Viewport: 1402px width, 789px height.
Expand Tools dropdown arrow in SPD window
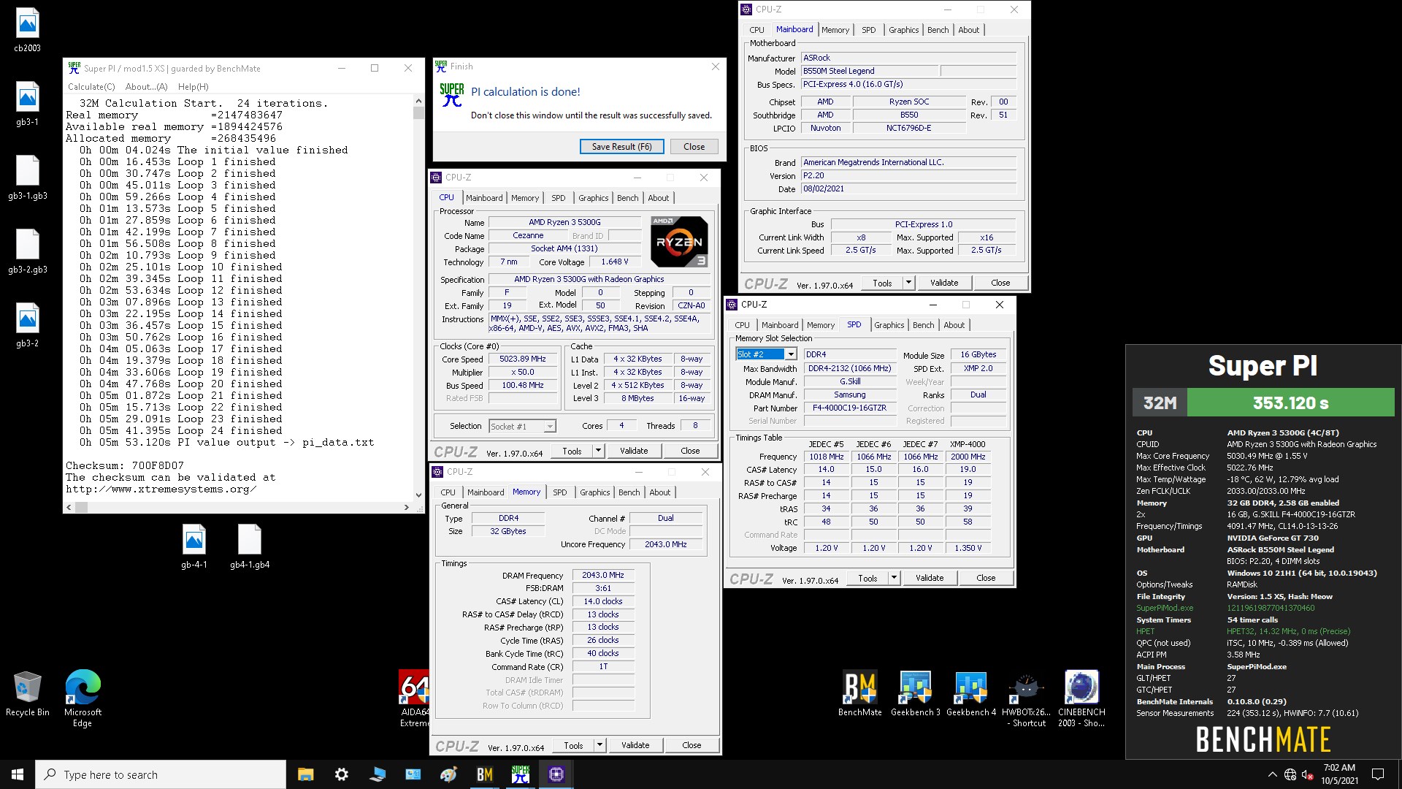coord(894,578)
